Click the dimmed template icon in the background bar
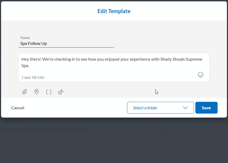This screenshot has width=228, height=163. [160, 129]
